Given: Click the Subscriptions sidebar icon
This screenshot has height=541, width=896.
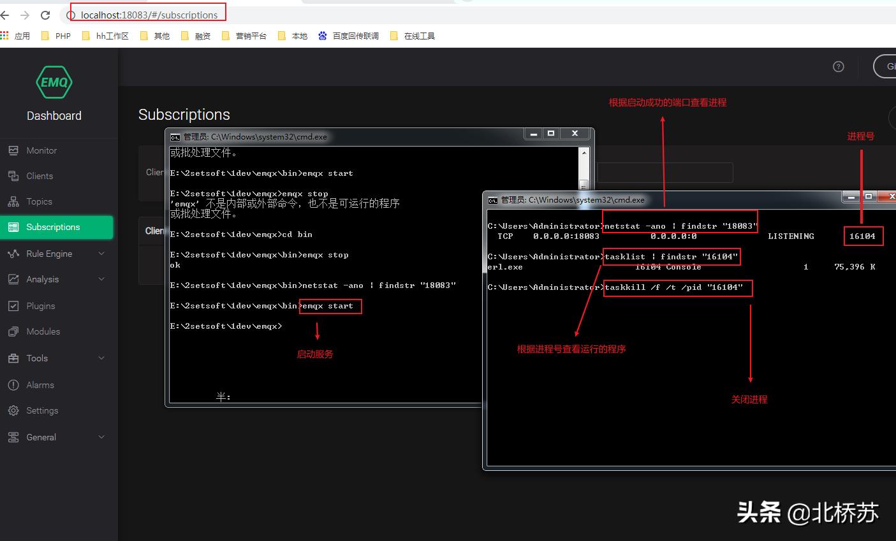Looking at the screenshot, I should pyautogui.click(x=13, y=227).
